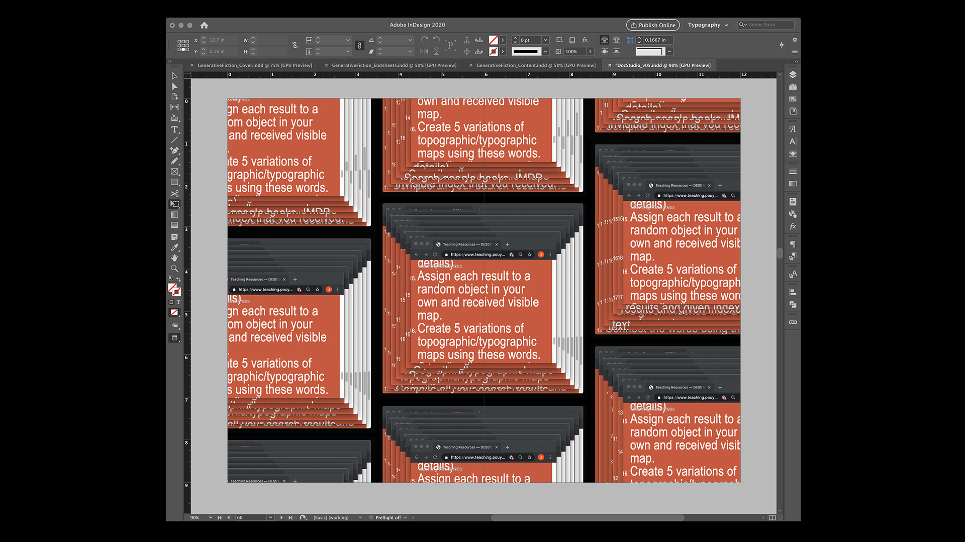Viewport: 965px width, 542px height.
Task: Click the fill color swatch in control bar
Action: [494, 40]
